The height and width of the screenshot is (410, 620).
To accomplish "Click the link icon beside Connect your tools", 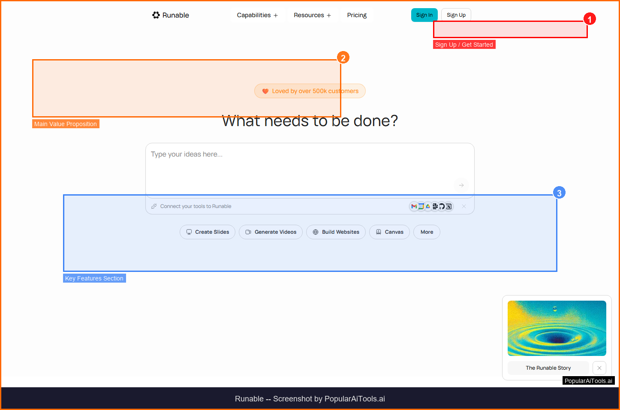I will click(x=154, y=206).
